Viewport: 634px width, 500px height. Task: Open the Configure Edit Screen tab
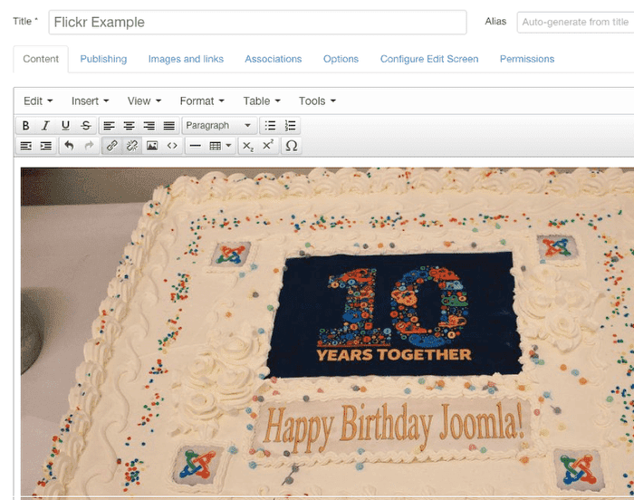click(429, 59)
